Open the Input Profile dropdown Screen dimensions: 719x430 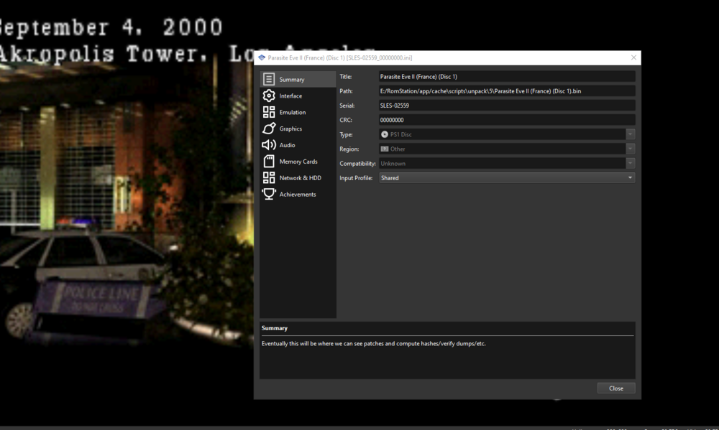pos(506,178)
